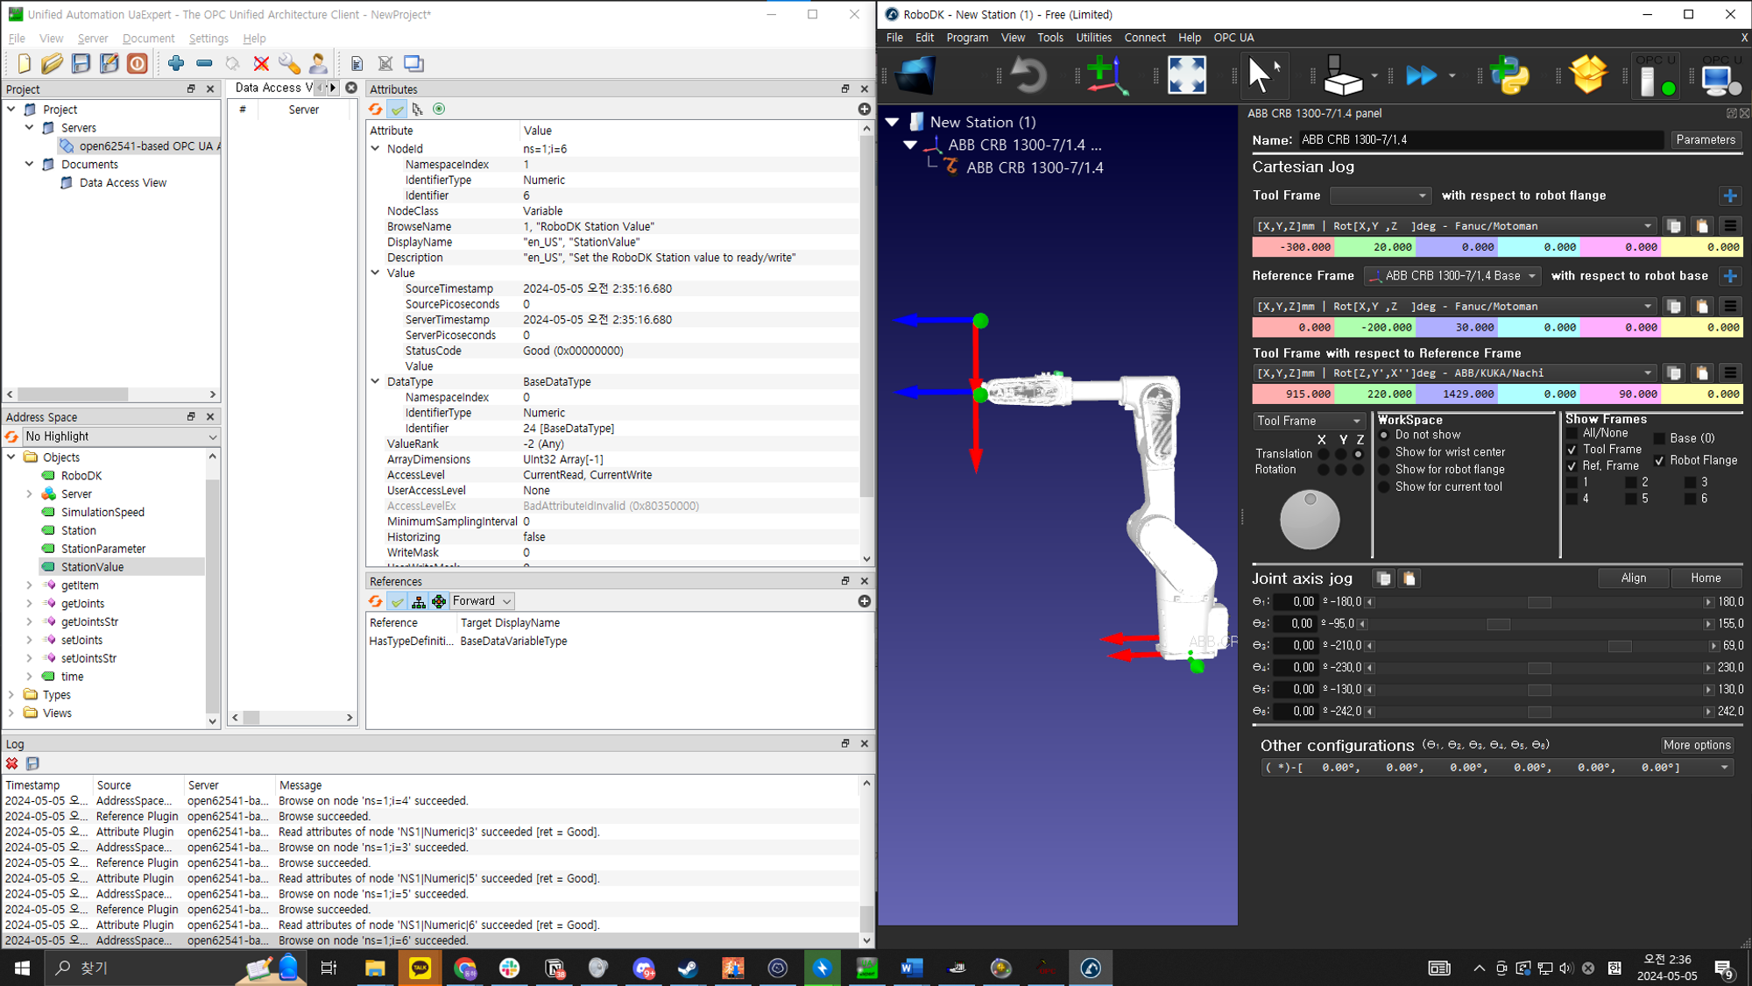The height and width of the screenshot is (986, 1752).
Task: Click the Undo arrow icon in RoboDK
Action: point(1029,75)
